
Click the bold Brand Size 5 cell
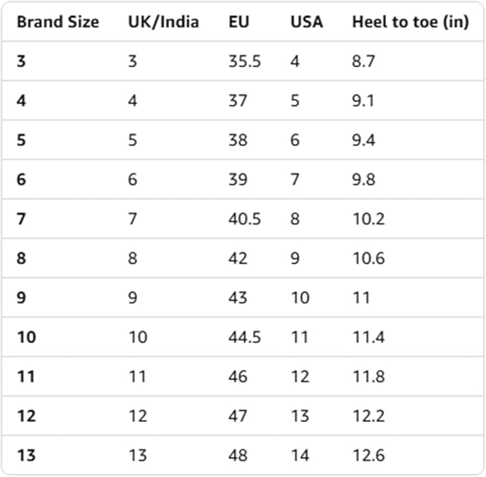point(21,140)
